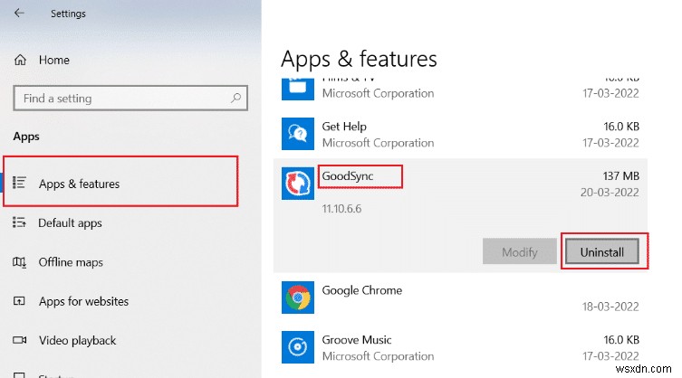Click the Home house icon
This screenshot has height=378, width=682.
point(20,60)
